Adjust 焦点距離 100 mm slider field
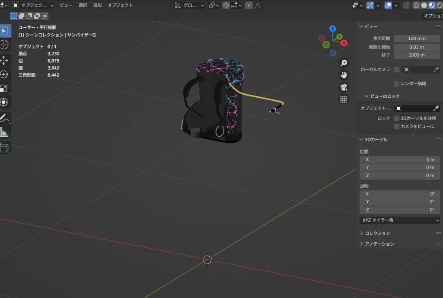This screenshot has width=443, height=298. click(417, 38)
